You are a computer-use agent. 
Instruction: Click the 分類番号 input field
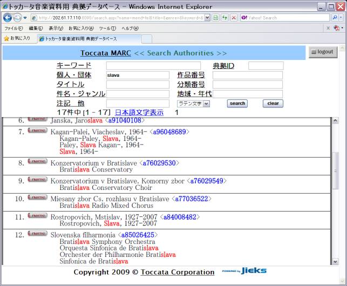(x=248, y=85)
